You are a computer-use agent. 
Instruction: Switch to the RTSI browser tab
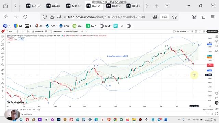pos(133,6)
